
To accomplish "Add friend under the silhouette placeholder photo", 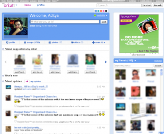I will click(73, 72).
